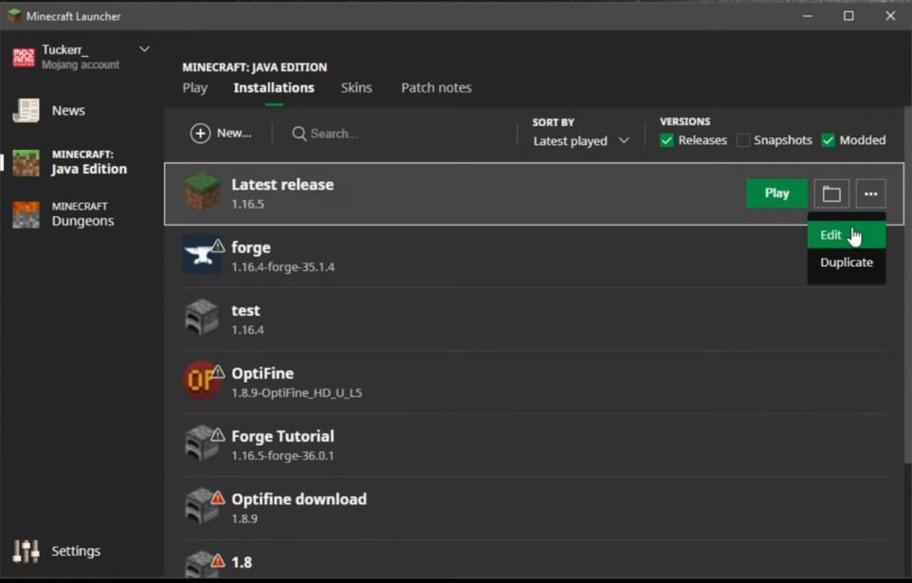912x583 pixels.
Task: Click the installations list scrollbar
Action: coord(907,285)
